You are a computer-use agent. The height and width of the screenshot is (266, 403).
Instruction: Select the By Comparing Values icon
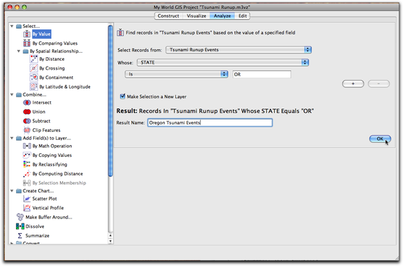26,43
